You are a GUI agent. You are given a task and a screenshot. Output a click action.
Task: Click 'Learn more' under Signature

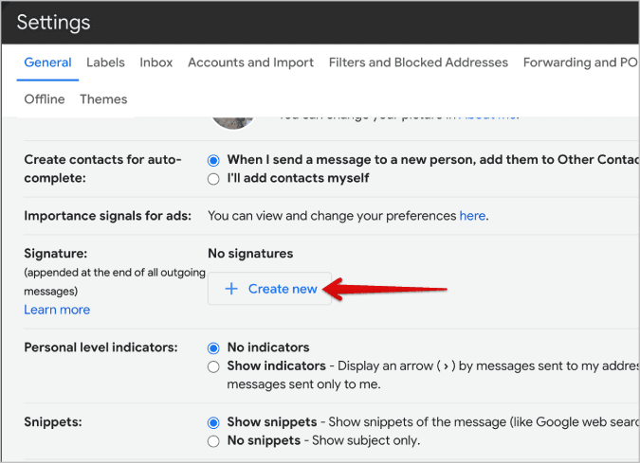pos(57,310)
